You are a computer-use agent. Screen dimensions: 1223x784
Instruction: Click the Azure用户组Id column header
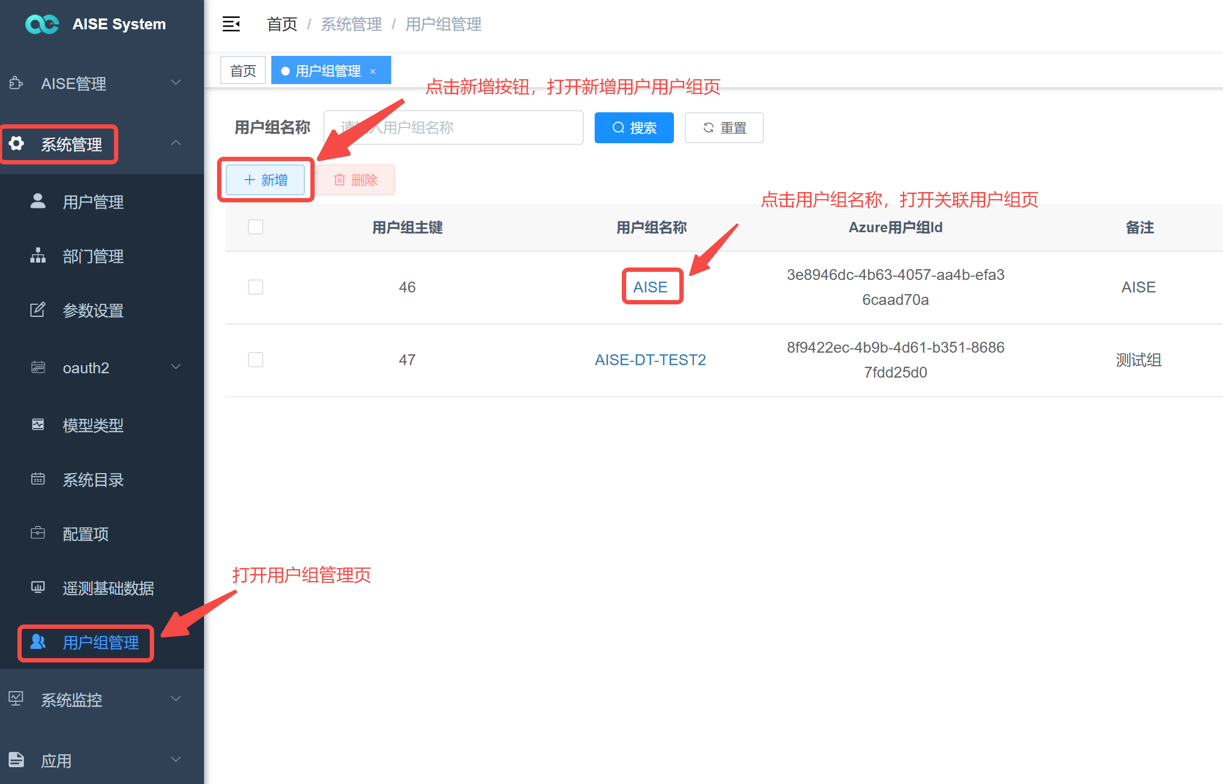tap(896, 227)
